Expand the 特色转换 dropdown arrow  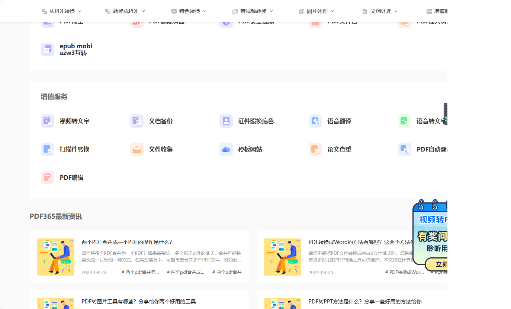pos(205,11)
